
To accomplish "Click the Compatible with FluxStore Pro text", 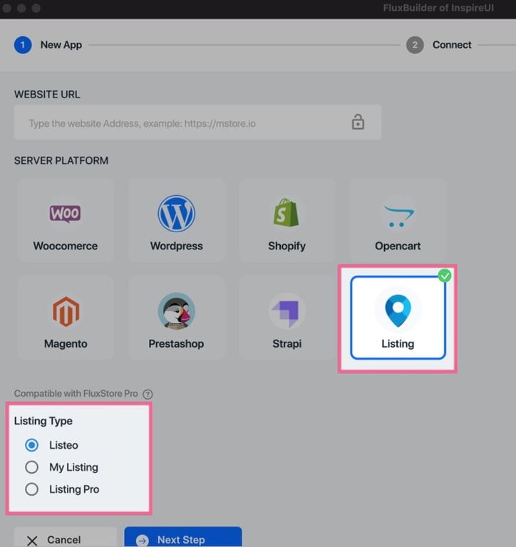I will [76, 394].
